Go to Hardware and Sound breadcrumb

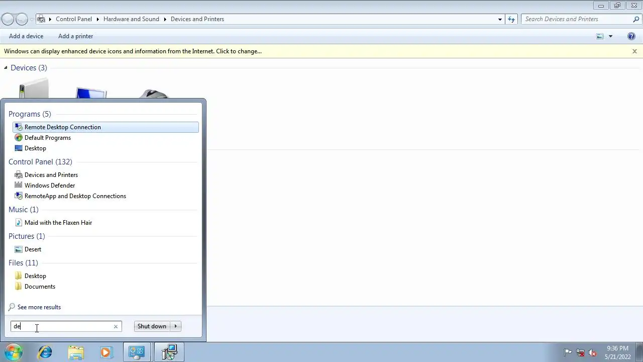tap(131, 19)
